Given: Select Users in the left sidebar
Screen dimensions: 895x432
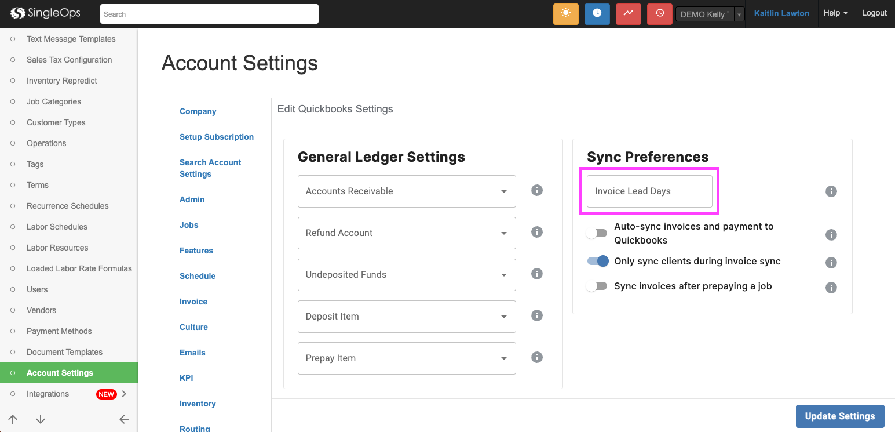Looking at the screenshot, I should point(37,289).
